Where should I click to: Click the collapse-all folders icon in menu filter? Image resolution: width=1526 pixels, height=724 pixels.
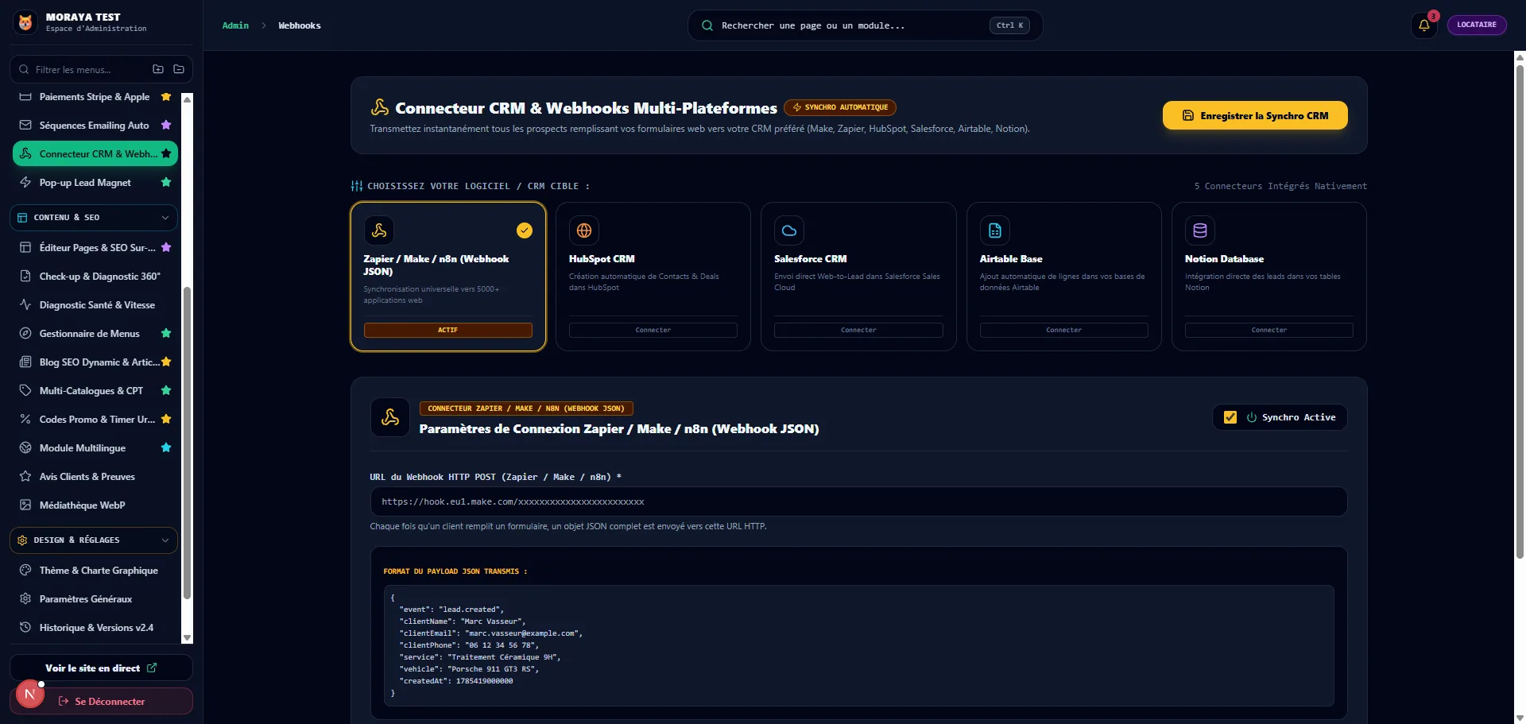(179, 69)
